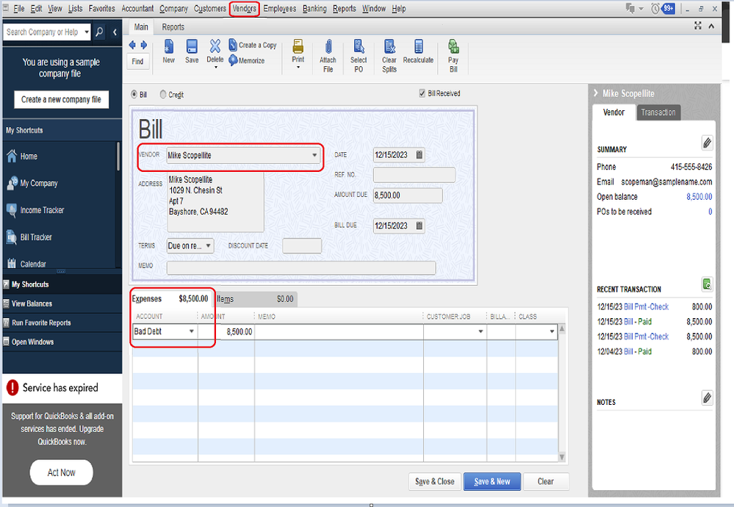This screenshot has width=734, height=507.
Task: Go to previous bill with left arrow
Action: point(132,45)
